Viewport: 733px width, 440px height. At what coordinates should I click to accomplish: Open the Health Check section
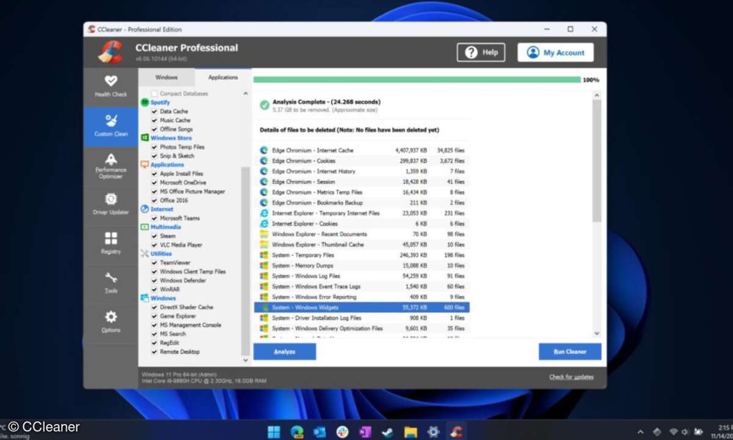[x=111, y=86]
